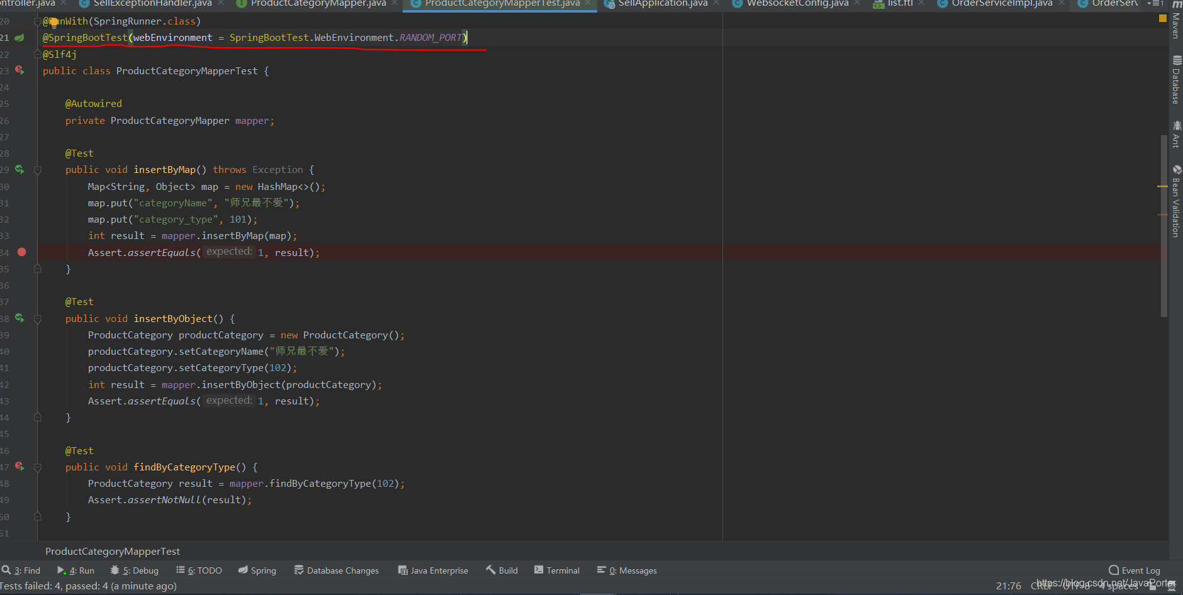The height and width of the screenshot is (595, 1183).
Task: Click the 'Tests failed: 4, passed: 4' status message
Action: click(x=89, y=586)
